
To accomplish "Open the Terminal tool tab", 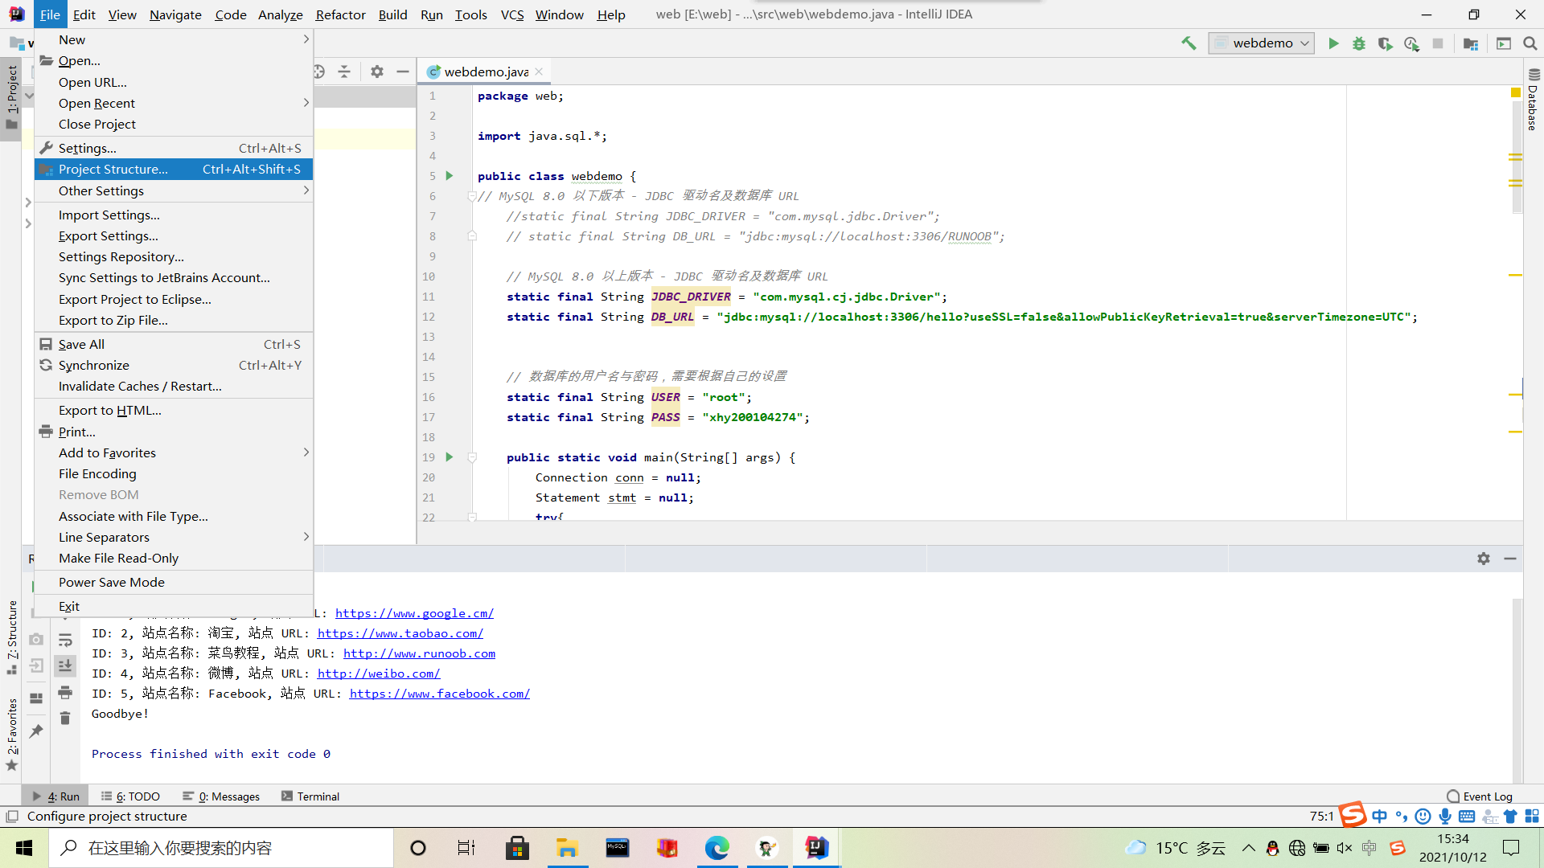I will [310, 796].
